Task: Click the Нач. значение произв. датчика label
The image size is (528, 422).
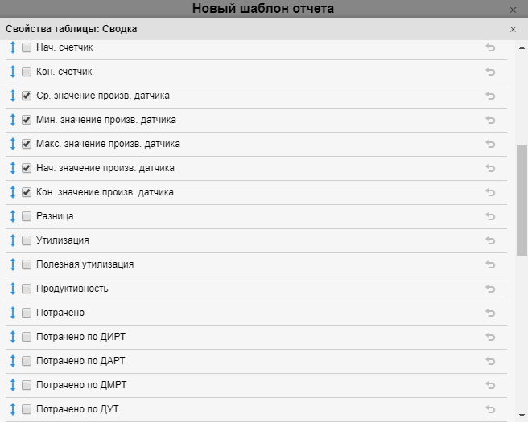Action: coord(105,168)
